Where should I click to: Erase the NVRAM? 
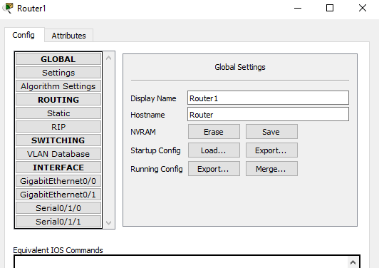[x=214, y=132]
